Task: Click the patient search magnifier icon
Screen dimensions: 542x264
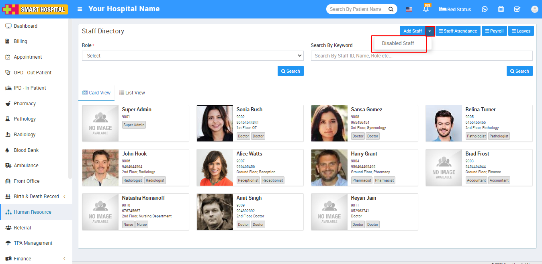Action: (391, 9)
